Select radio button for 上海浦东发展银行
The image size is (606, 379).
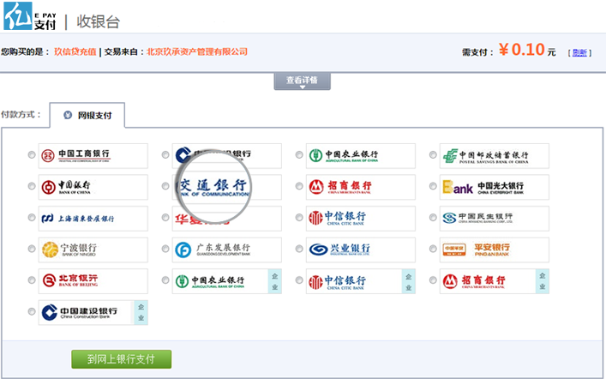coord(32,217)
